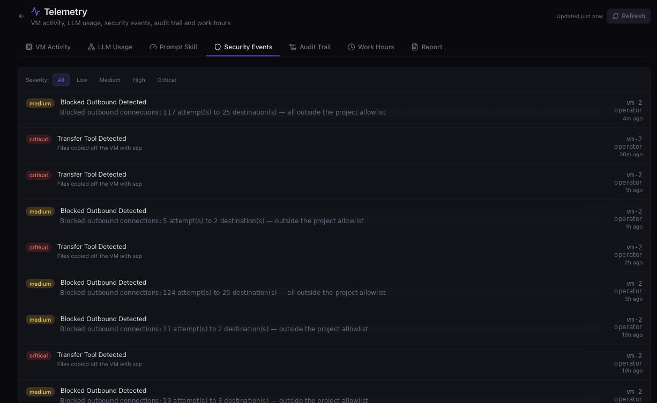Image resolution: width=657 pixels, height=403 pixels.
Task: Click the Telemetry pulse icon
Action: point(35,11)
